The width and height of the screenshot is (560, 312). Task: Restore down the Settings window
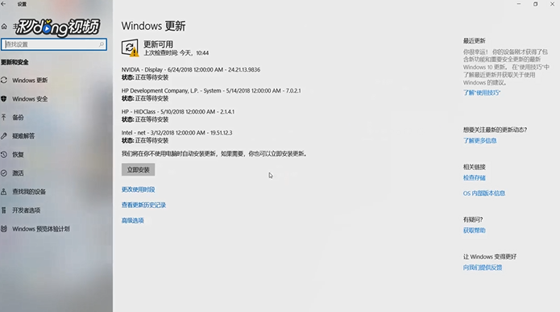(x=535, y=4)
